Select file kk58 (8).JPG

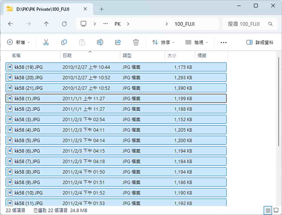116,172
